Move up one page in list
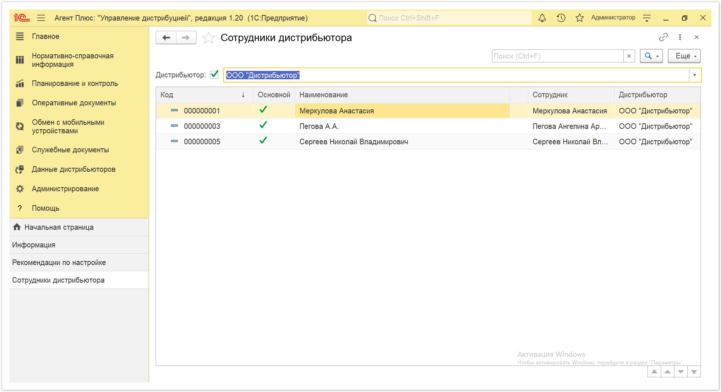The width and height of the screenshot is (721, 392). (667, 372)
